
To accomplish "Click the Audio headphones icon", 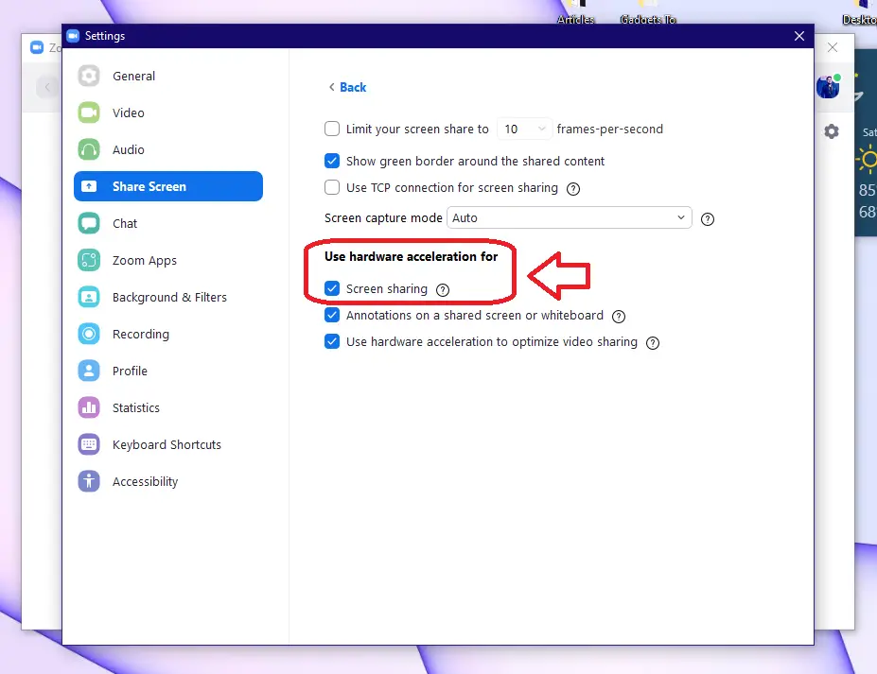I will click(89, 149).
